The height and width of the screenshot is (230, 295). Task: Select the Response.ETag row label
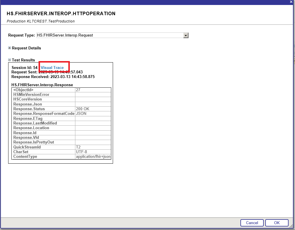point(28,118)
